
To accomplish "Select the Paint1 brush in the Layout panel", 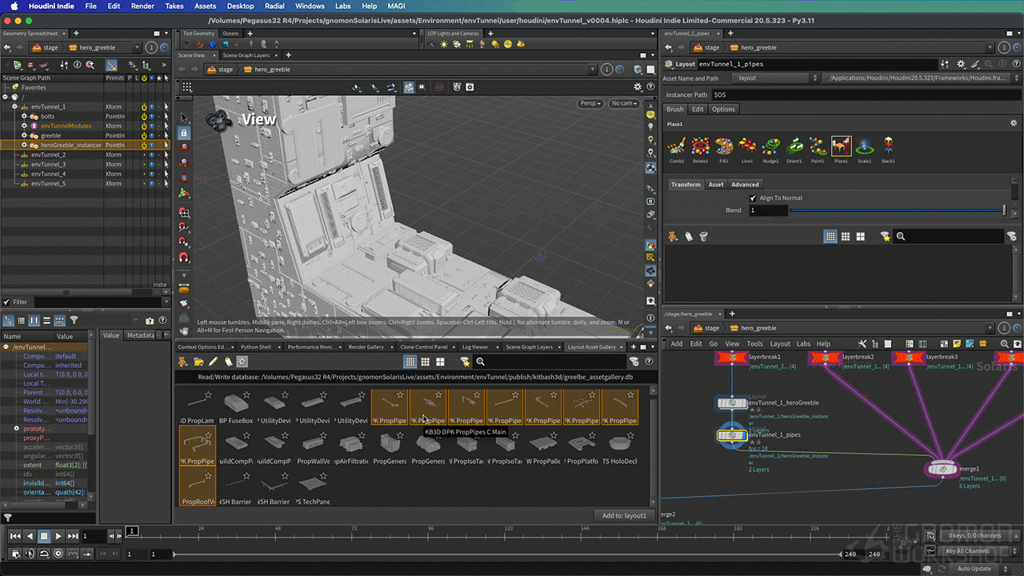I will 816,146.
